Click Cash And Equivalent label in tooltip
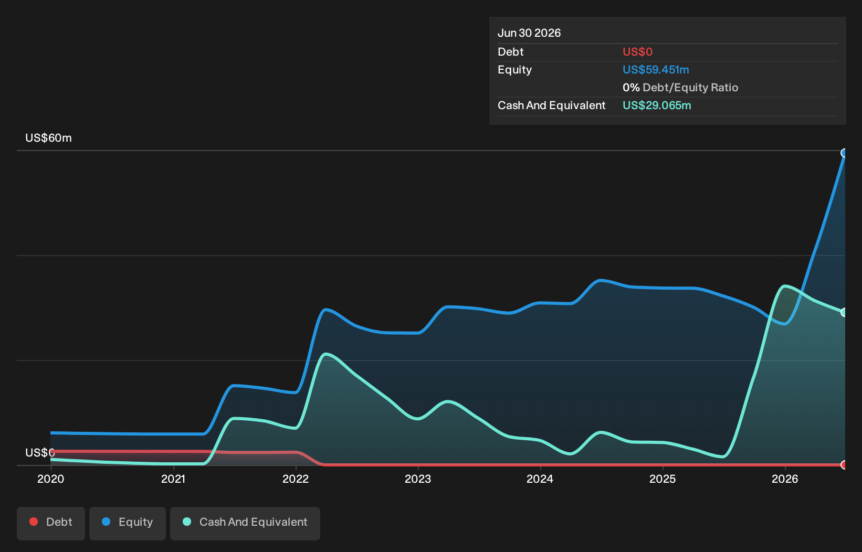The width and height of the screenshot is (862, 552). [551, 105]
